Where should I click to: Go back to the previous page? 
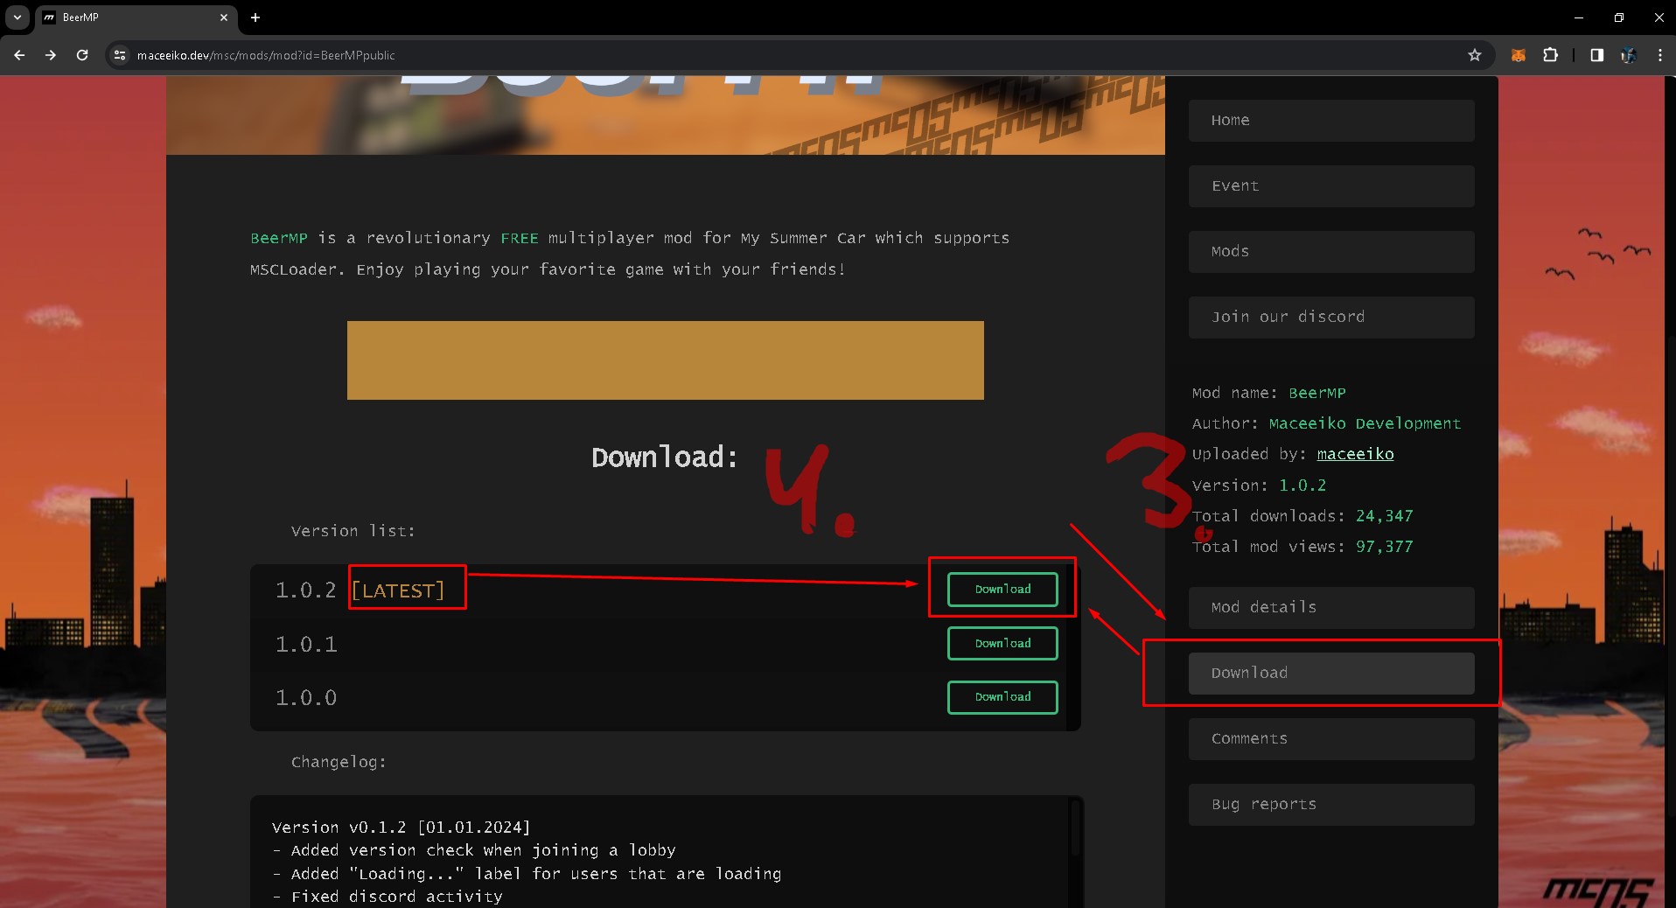click(19, 55)
